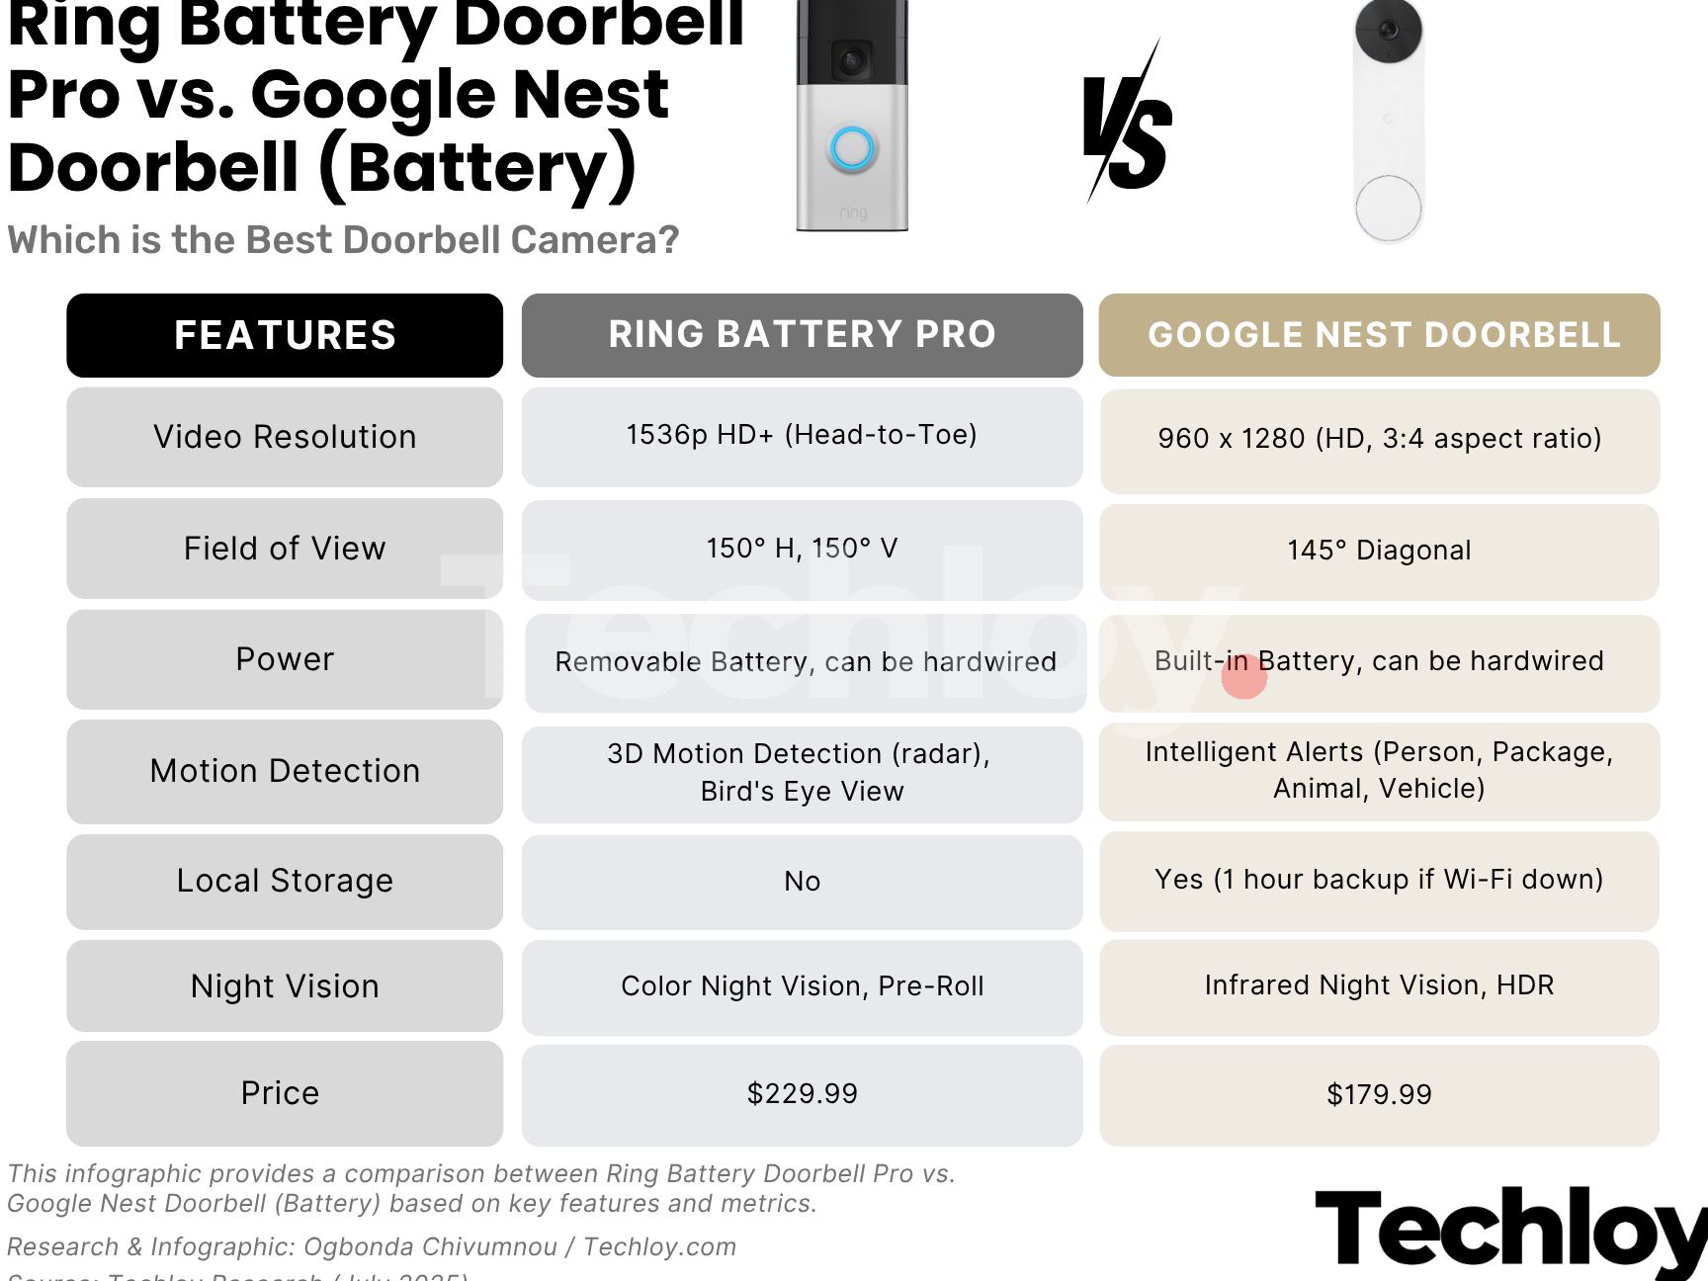Image resolution: width=1708 pixels, height=1281 pixels.
Task: Click the $229.99 Ring price cell
Action: tap(802, 1094)
